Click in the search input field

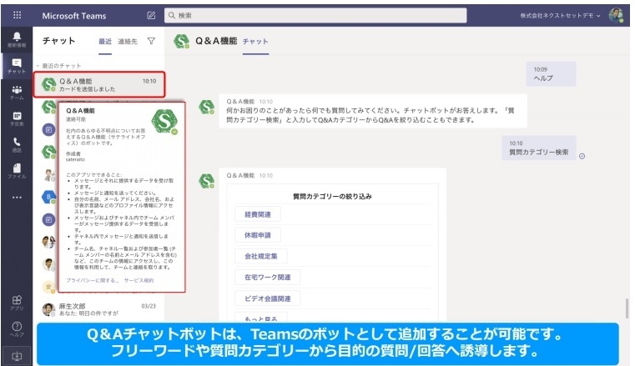tap(315, 15)
